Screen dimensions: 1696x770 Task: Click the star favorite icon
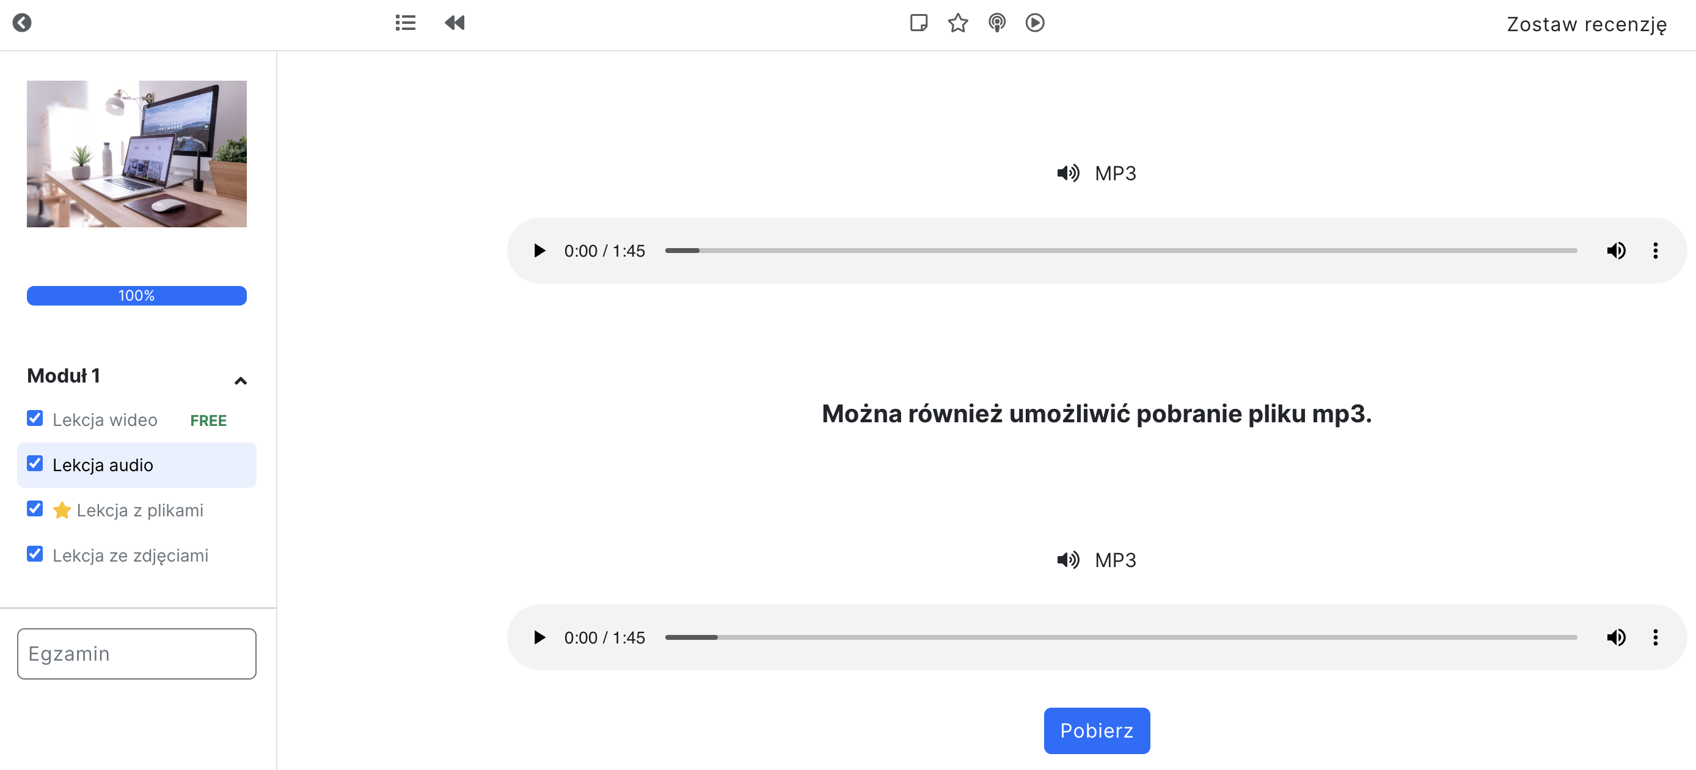957,23
